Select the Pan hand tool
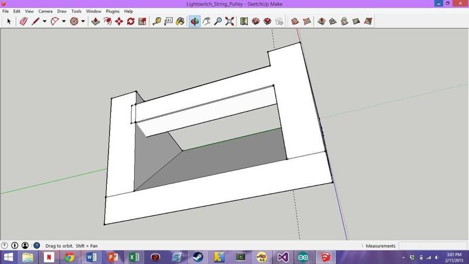This screenshot has width=469, height=264. point(206,21)
